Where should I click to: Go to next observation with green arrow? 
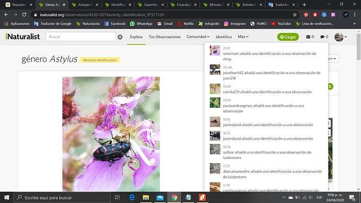click(x=331, y=86)
